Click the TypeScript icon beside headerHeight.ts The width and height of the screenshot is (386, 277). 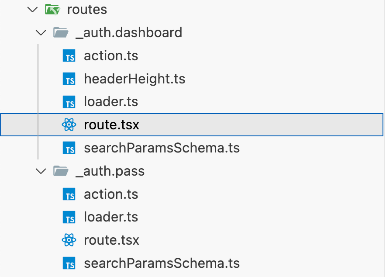point(69,79)
